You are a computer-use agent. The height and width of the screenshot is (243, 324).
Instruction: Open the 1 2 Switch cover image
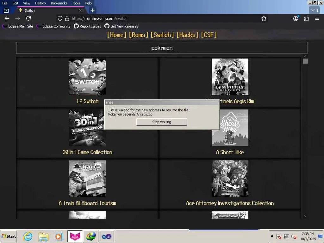coord(87,77)
